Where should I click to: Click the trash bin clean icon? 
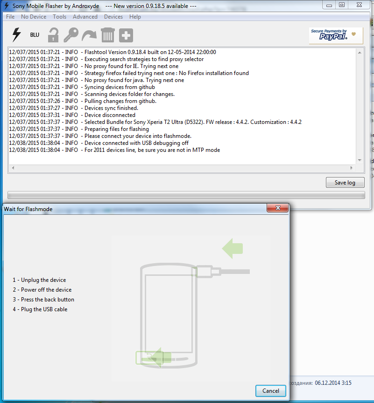108,35
